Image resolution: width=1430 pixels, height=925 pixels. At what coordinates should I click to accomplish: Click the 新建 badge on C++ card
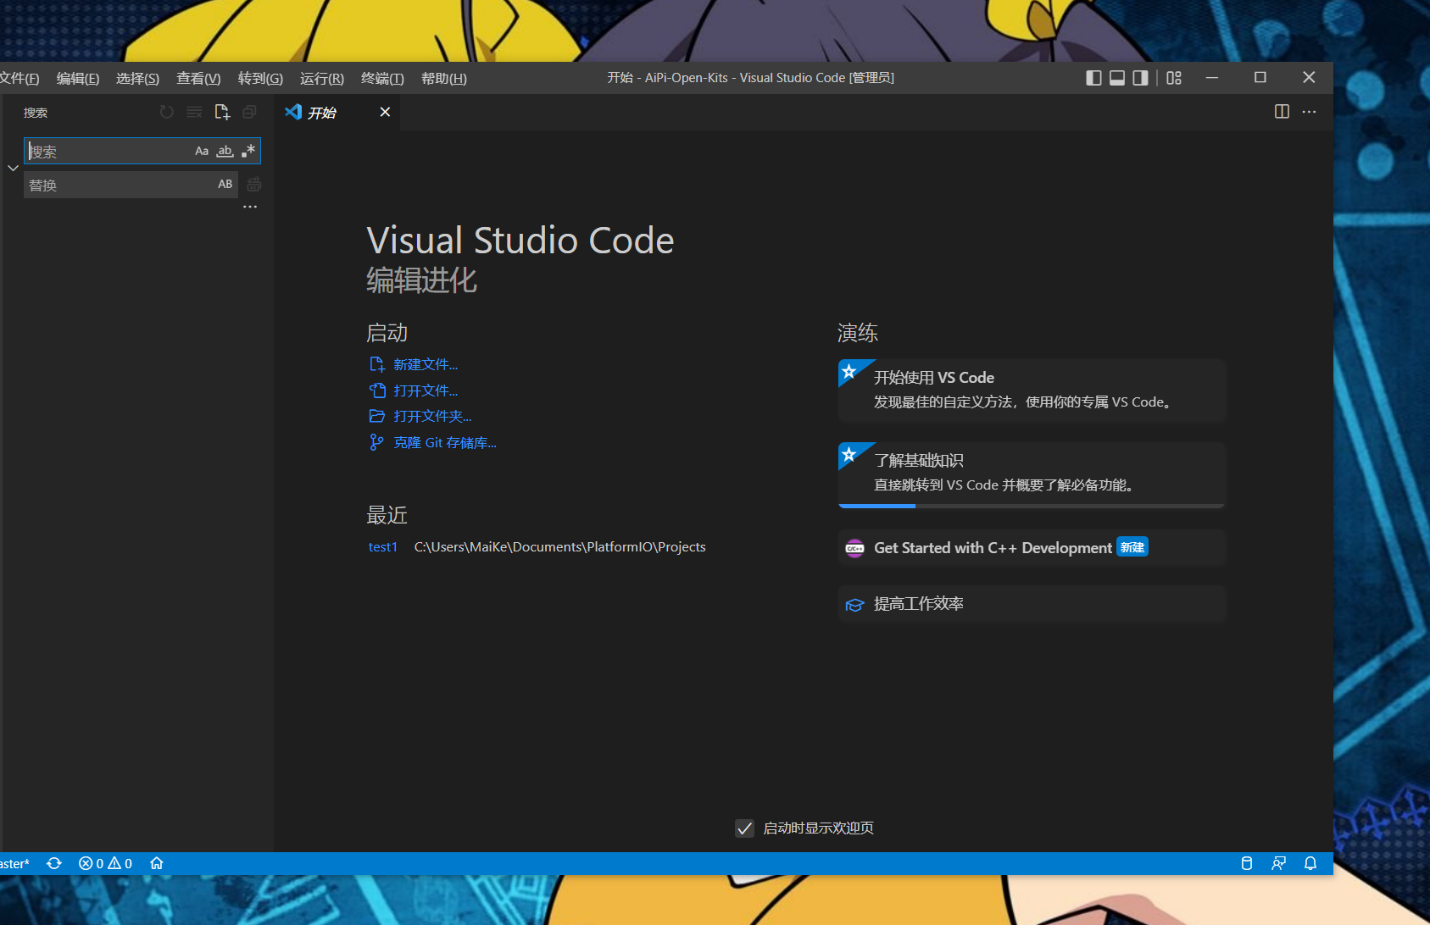point(1132,547)
